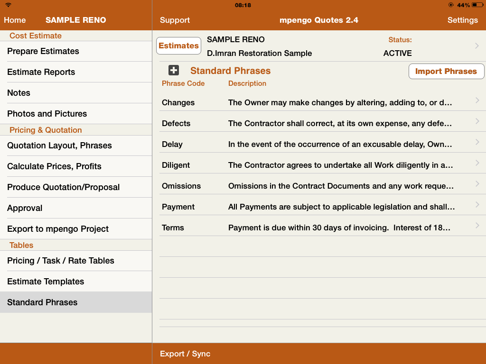This screenshot has height=364, width=486.
Task: Choose Export to mpengo Project
Action: click(58, 229)
